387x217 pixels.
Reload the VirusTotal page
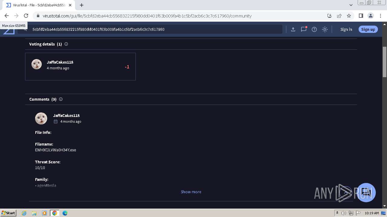[x=26, y=16]
